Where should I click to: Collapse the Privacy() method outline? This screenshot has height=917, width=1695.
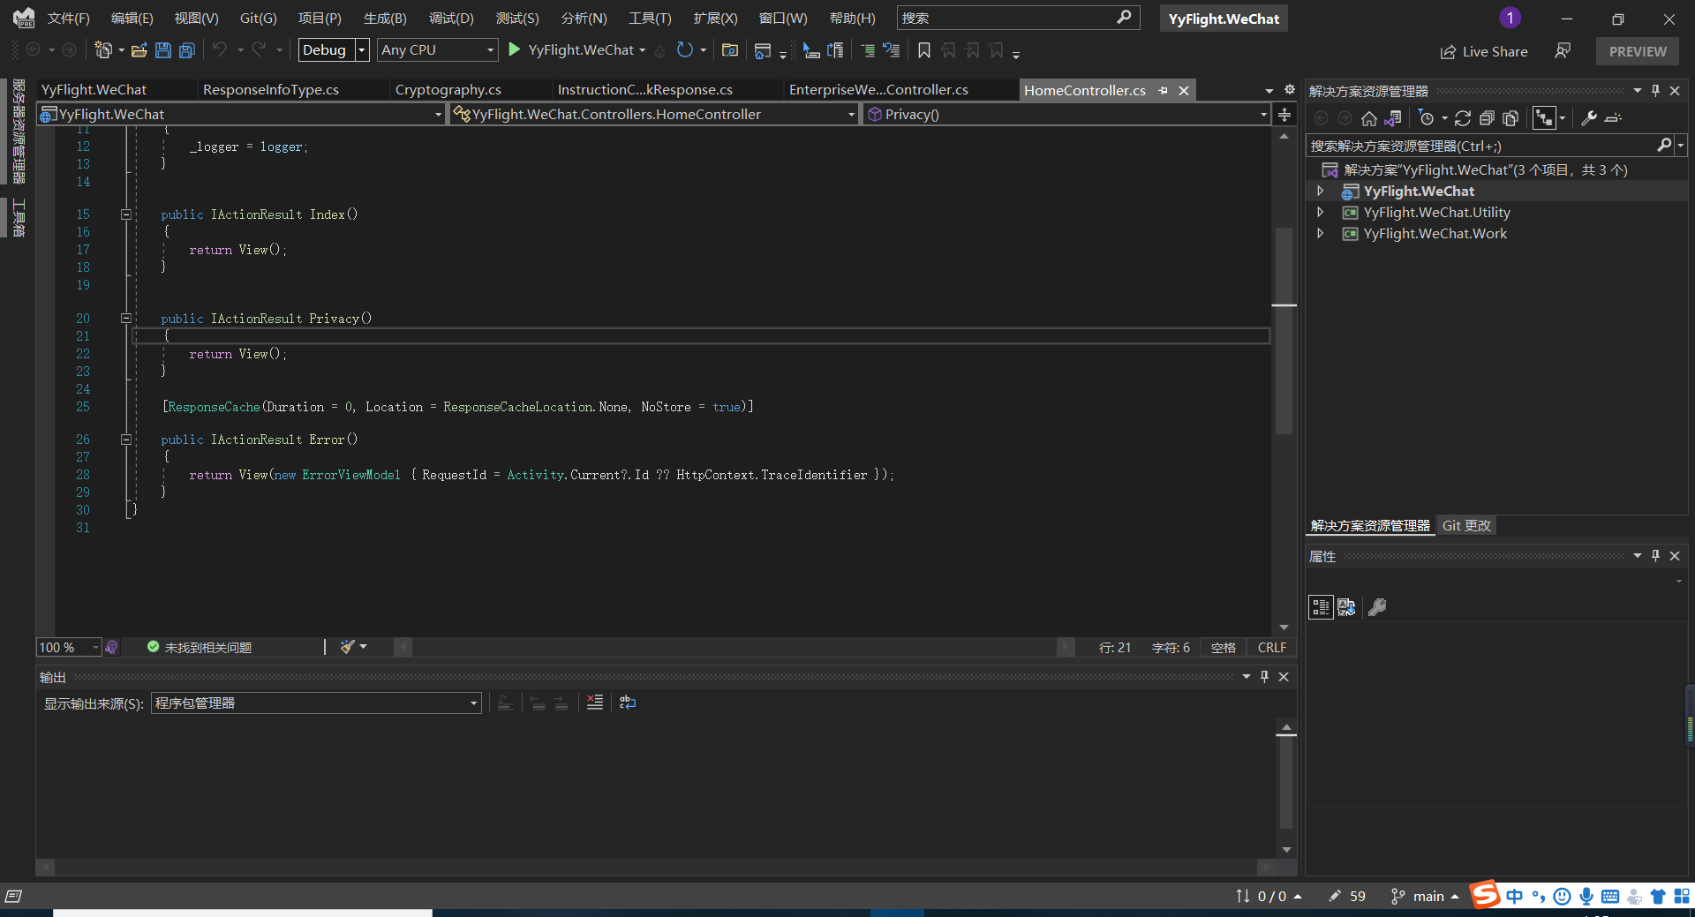(126, 319)
